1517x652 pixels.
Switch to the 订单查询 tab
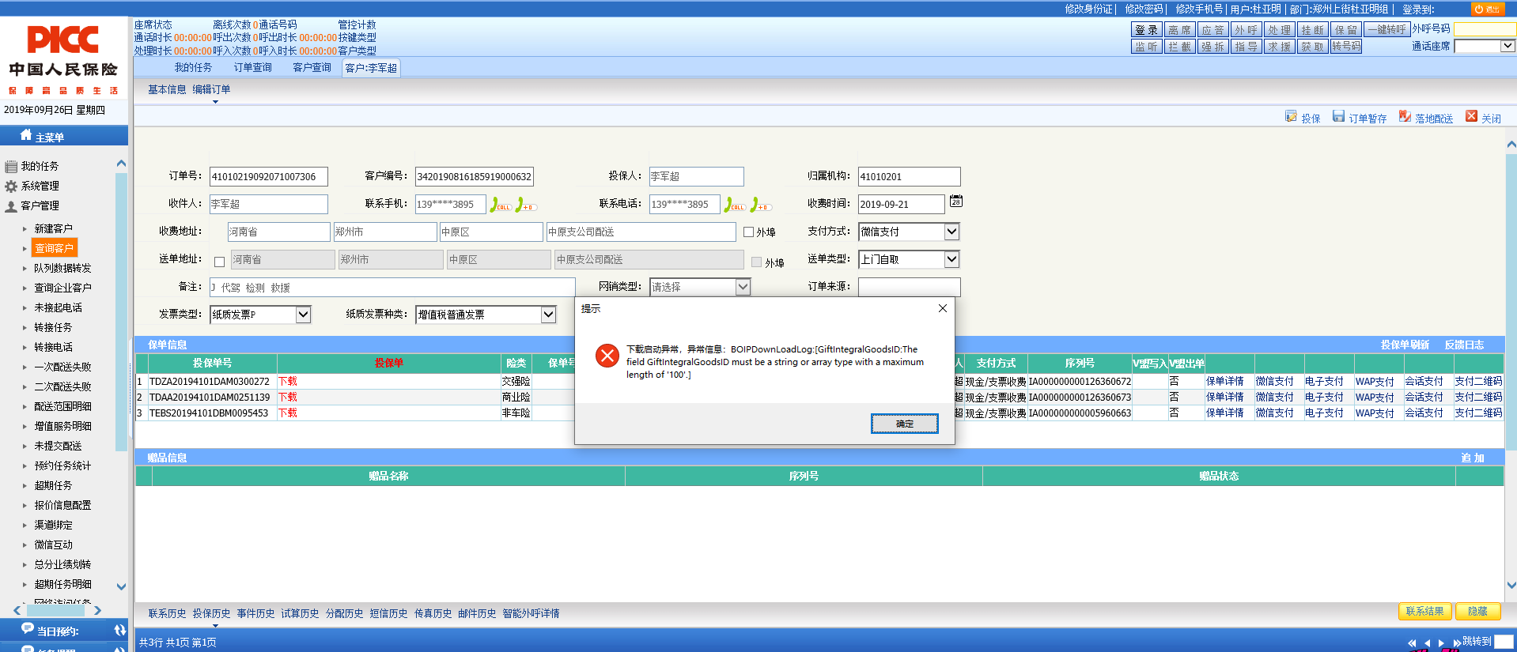pyautogui.click(x=252, y=68)
